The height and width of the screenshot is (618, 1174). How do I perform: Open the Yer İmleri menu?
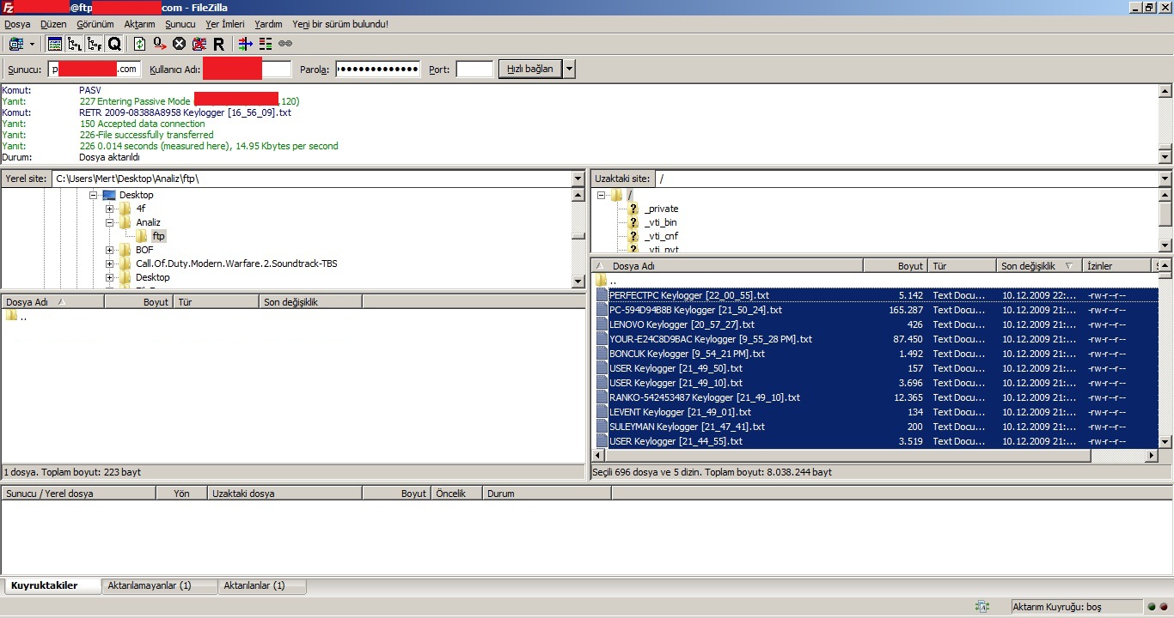coord(225,24)
